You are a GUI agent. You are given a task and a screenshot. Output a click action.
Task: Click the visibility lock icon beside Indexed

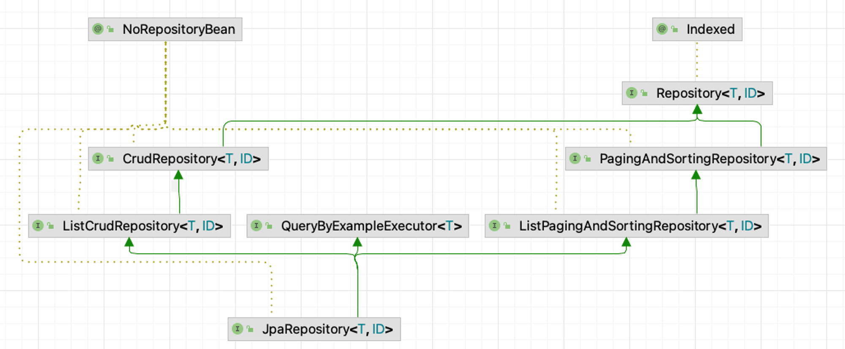point(675,29)
